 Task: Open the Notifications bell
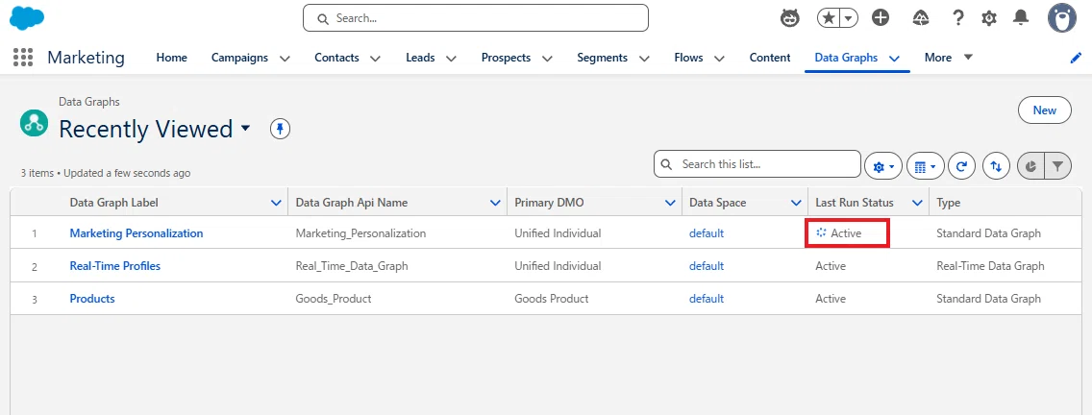(x=1021, y=18)
